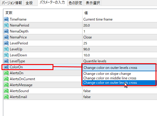Select the NemaPeriod variable name

[x=19, y=25]
